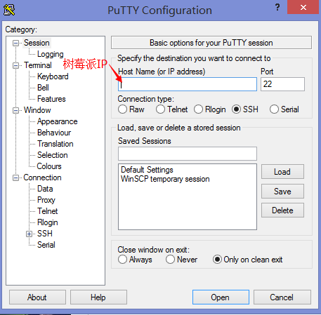Open the Serial category in tree
The image size is (321, 315).
[46, 245]
